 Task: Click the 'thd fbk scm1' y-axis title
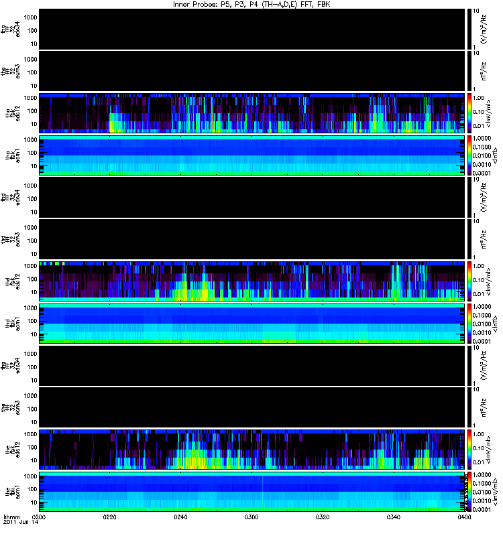click(13, 323)
